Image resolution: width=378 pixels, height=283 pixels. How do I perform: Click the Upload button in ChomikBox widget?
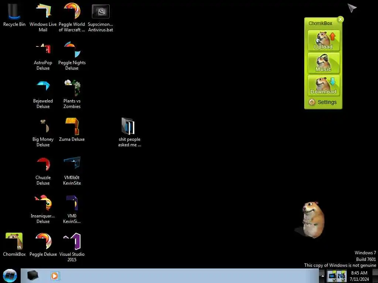pyautogui.click(x=323, y=41)
